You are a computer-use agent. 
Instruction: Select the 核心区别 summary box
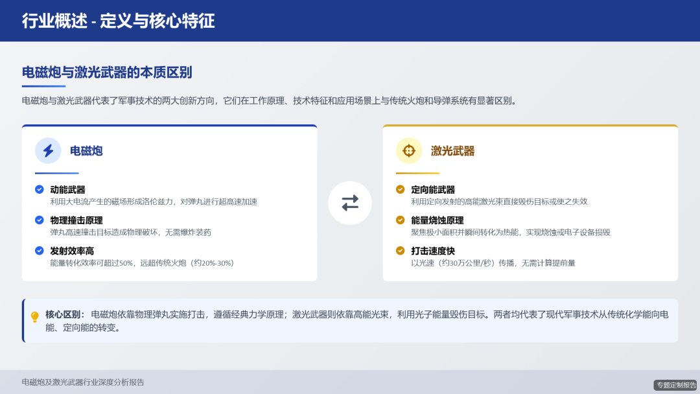pyautogui.click(x=350, y=319)
